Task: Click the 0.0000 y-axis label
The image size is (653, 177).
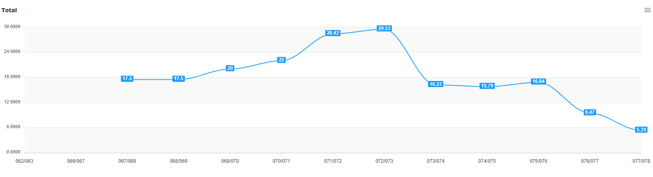Action: click(x=13, y=152)
